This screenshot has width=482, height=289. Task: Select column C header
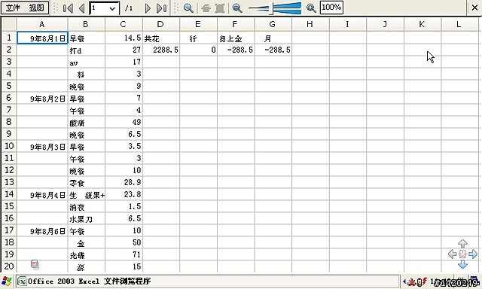(x=124, y=24)
